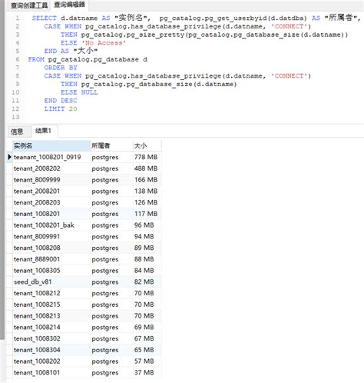The width and height of the screenshot is (364, 383).
Task: Place cursor on SELECT keyword in line 1
Action: click(x=44, y=18)
